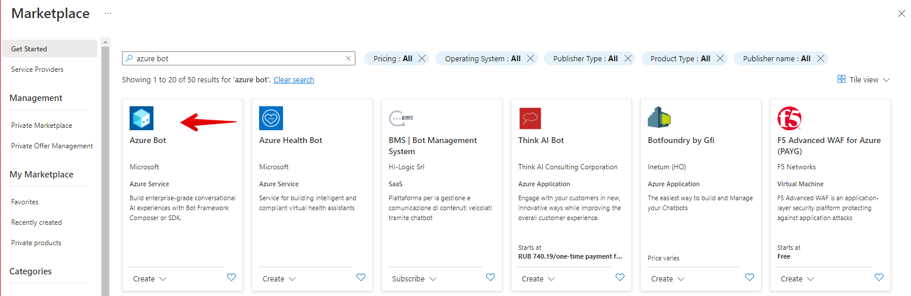
Task: Select Get Started in the sidebar
Action: (50, 48)
